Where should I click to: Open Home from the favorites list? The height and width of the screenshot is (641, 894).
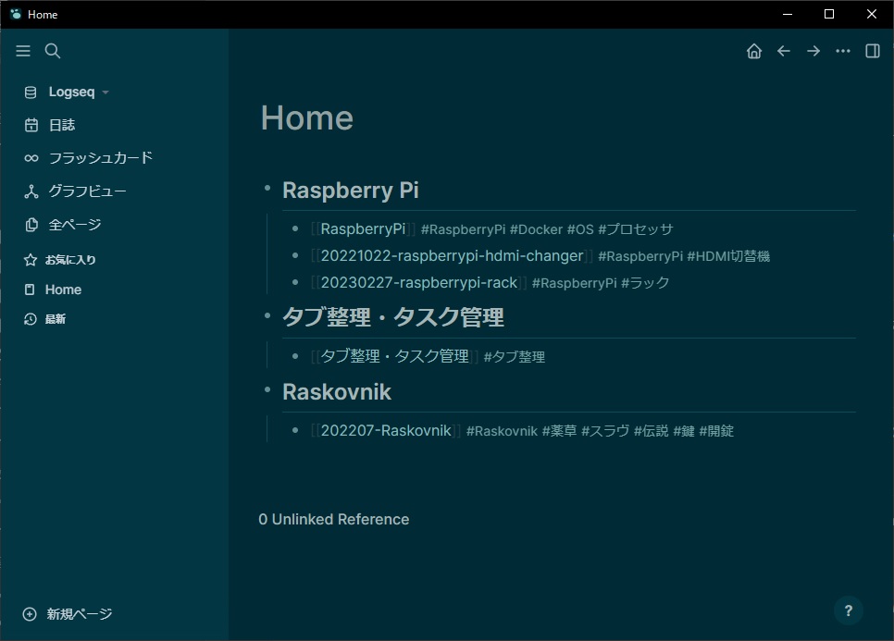tap(63, 290)
